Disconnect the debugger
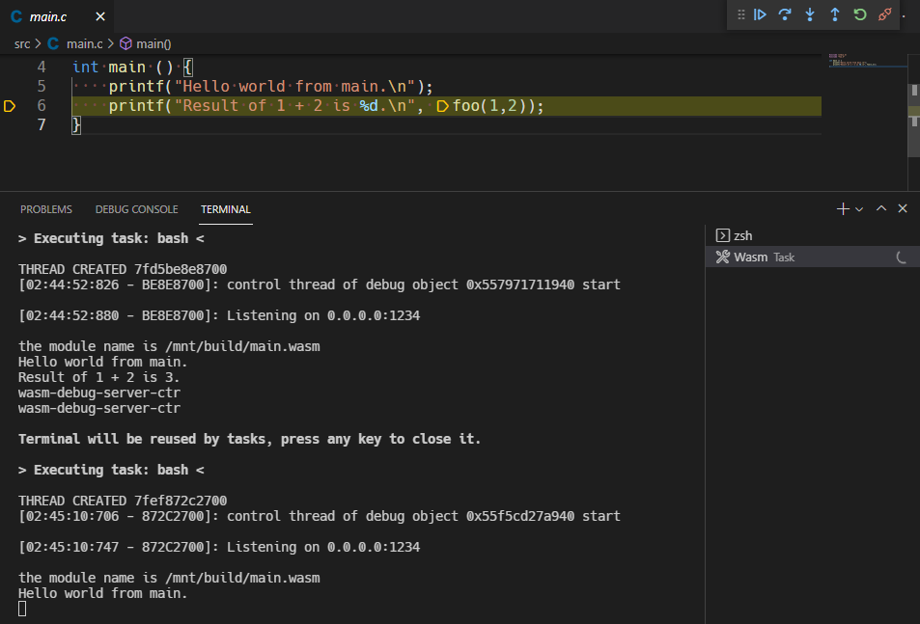This screenshot has height=624, width=920. point(884,14)
